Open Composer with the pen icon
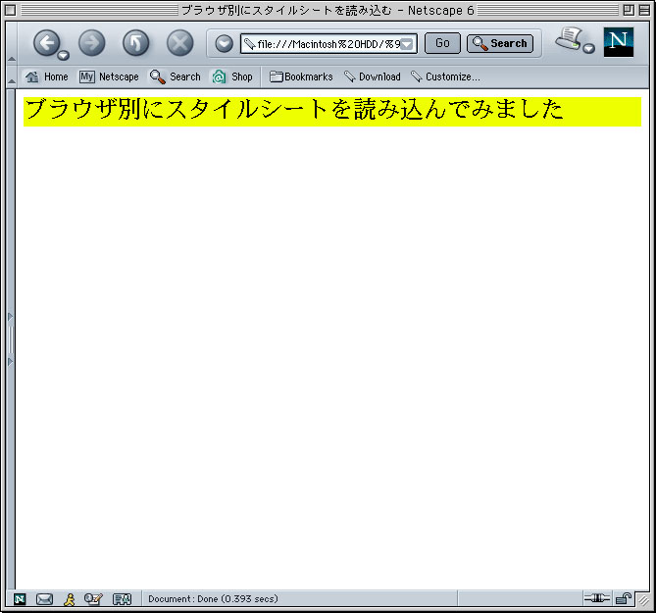This screenshot has width=656, height=613. (x=93, y=599)
